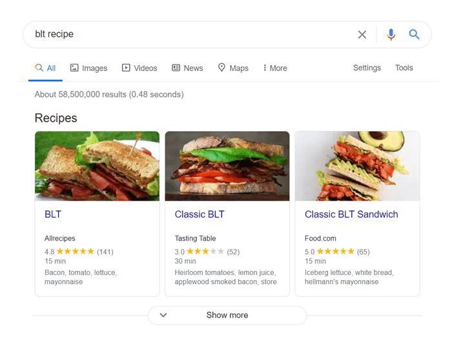Open the Classic BLT link from Tasting Table

tap(200, 214)
